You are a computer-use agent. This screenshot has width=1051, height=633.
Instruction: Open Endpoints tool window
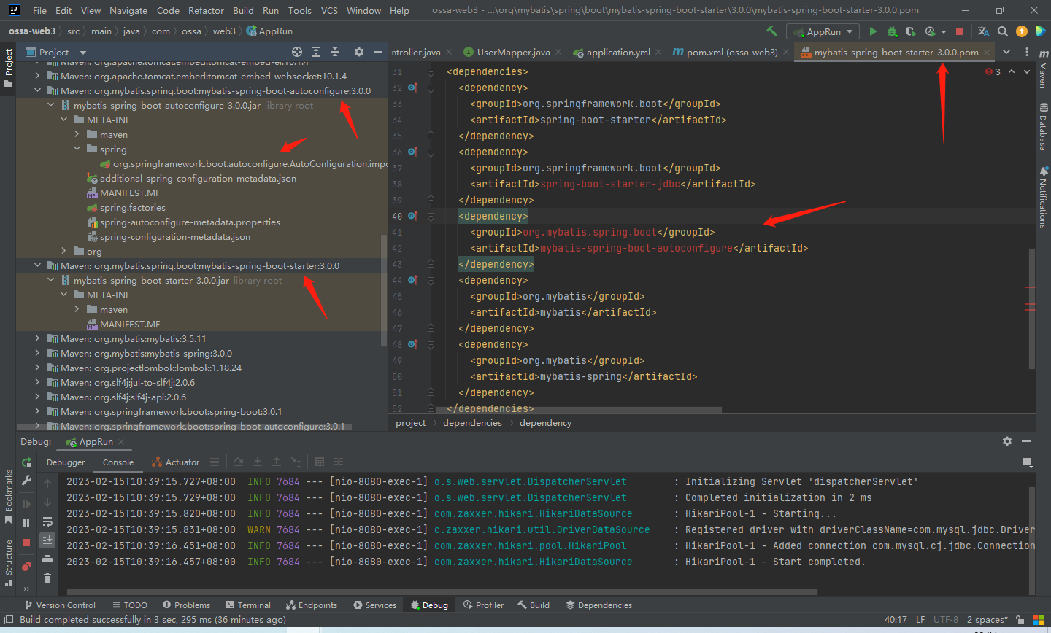312,605
